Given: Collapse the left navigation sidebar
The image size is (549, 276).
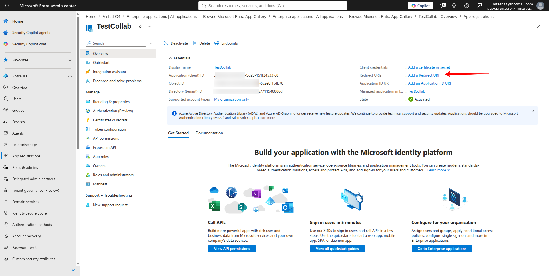Looking at the screenshot, I should pos(73,270).
